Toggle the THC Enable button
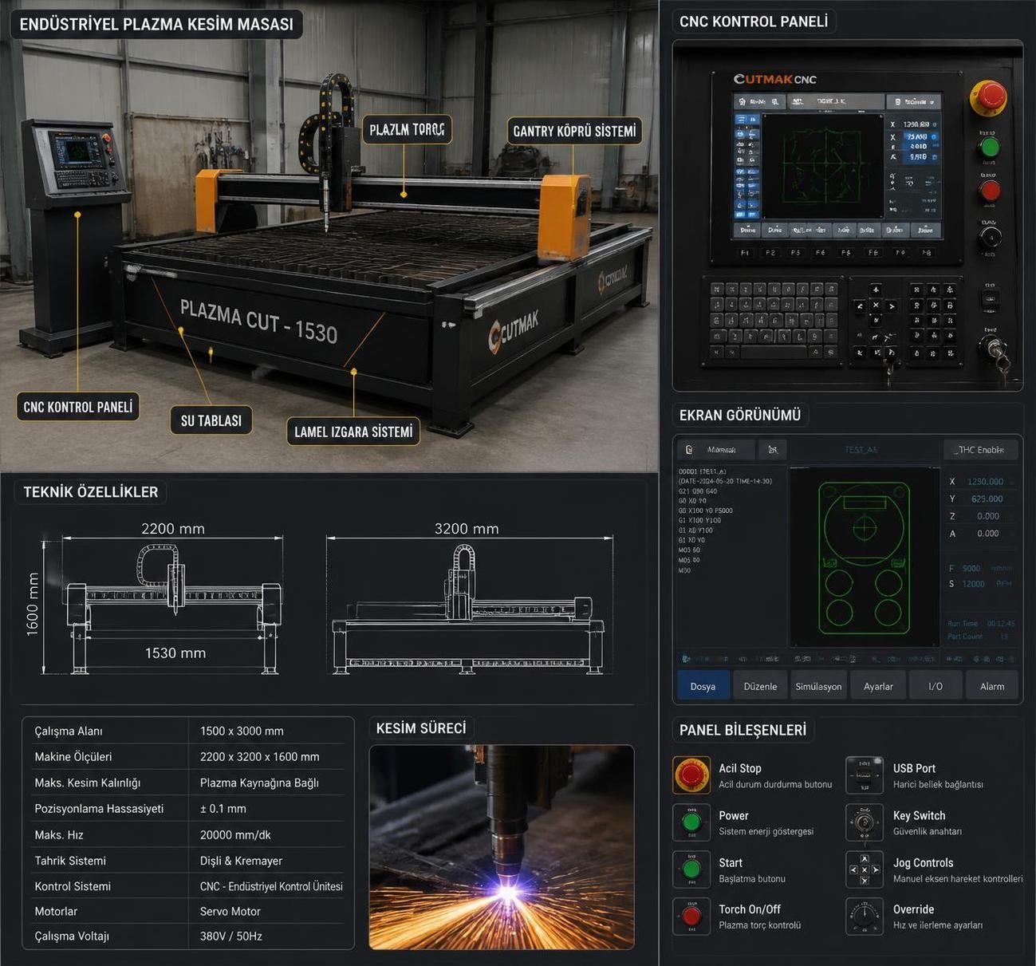 click(x=980, y=450)
